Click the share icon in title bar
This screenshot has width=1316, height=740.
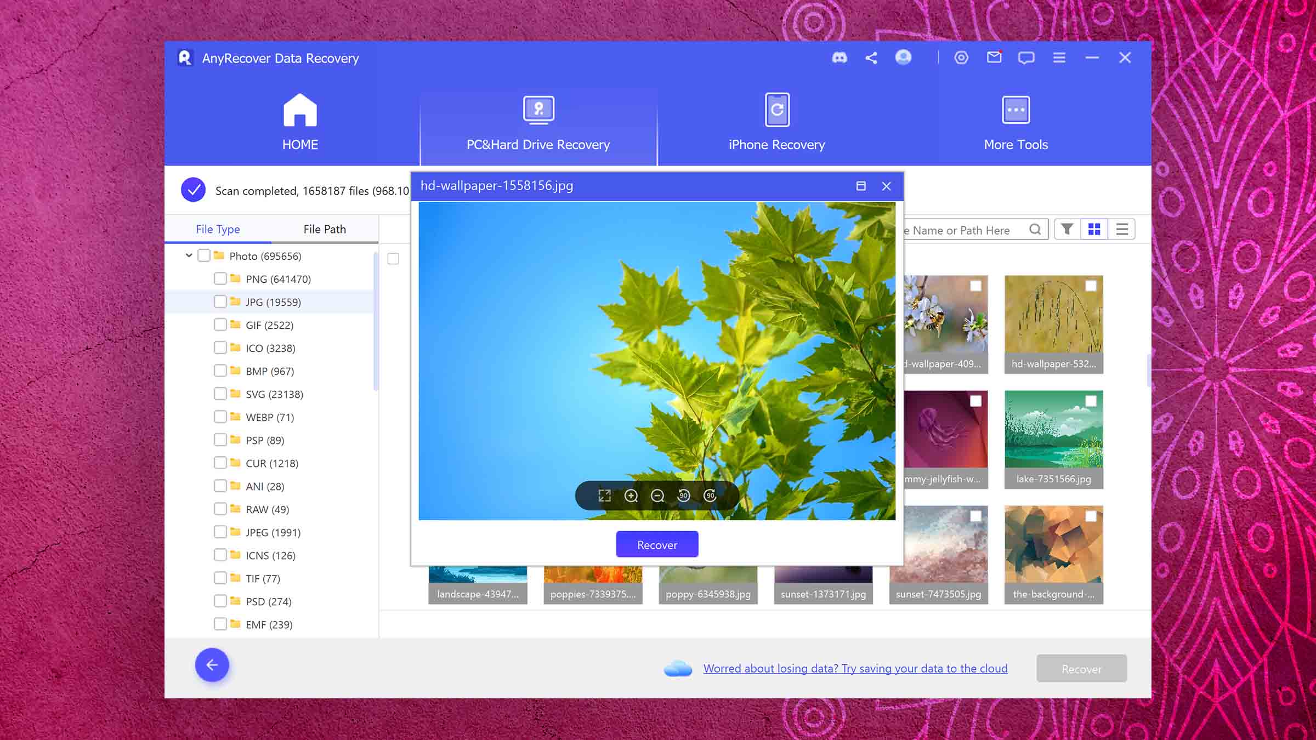(x=871, y=58)
